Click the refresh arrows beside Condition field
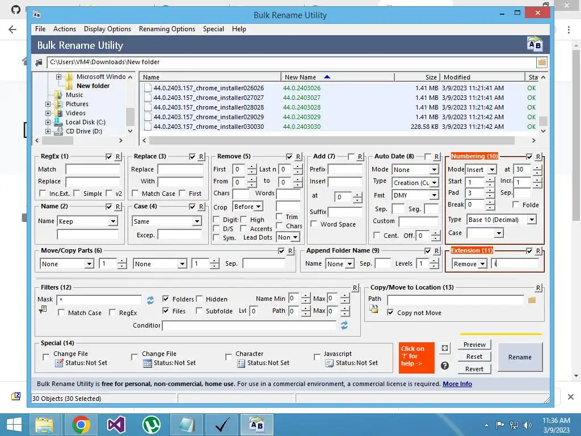The image size is (581, 436). click(x=344, y=325)
